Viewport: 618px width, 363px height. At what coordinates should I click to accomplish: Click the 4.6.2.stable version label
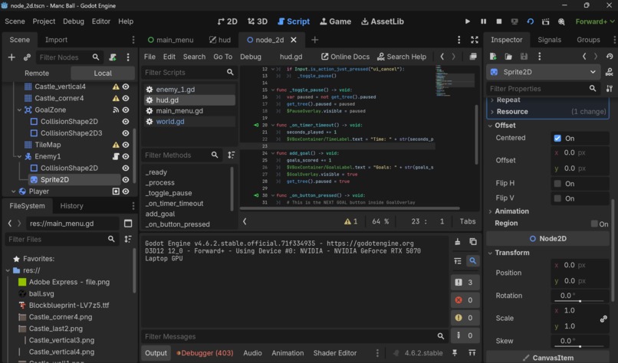423,353
